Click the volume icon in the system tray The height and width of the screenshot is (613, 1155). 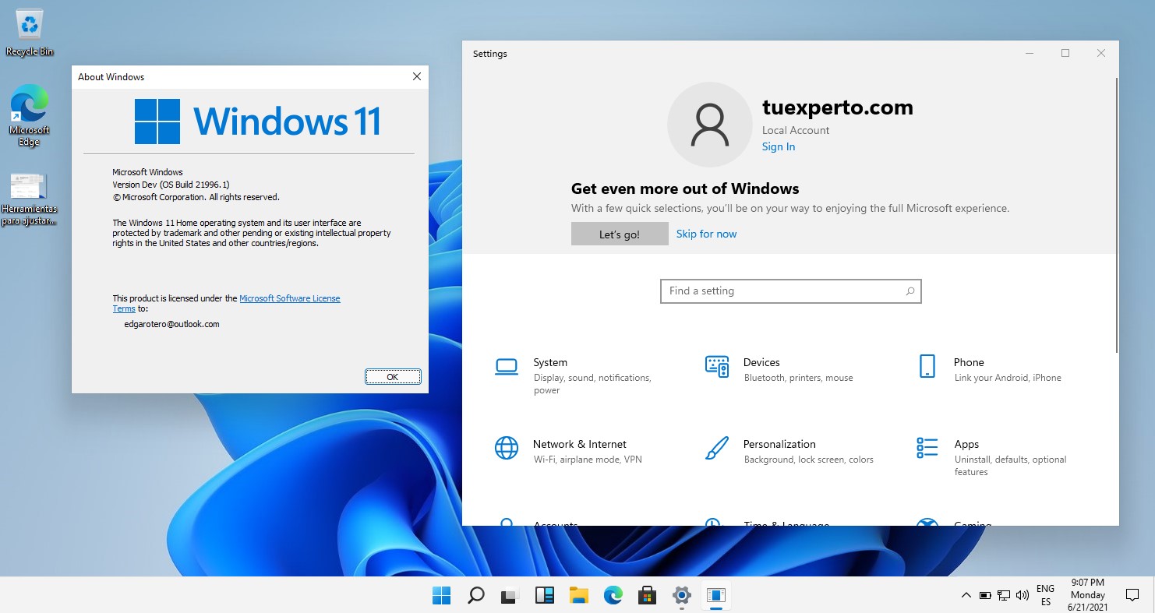[x=1023, y=594]
